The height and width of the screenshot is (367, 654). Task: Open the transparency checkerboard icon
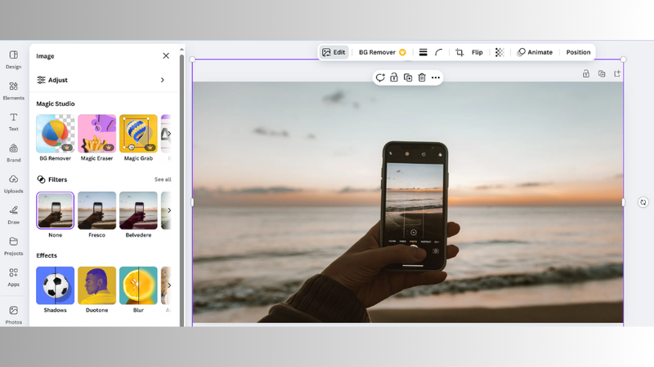499,52
